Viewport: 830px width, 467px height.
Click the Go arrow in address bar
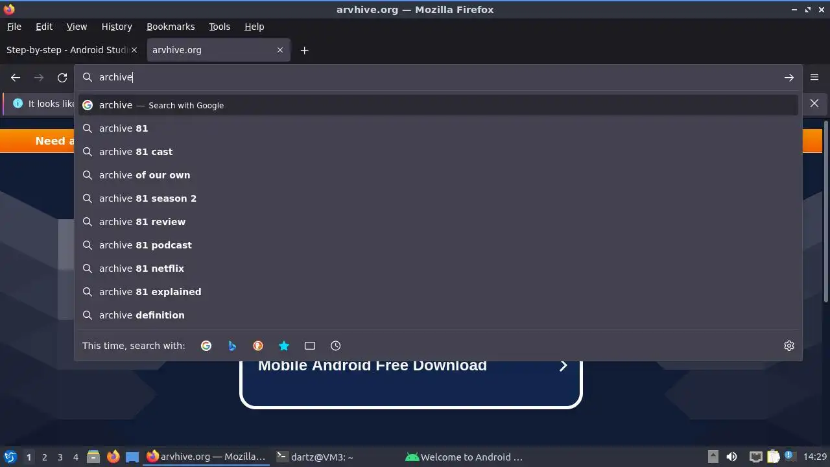(x=789, y=77)
